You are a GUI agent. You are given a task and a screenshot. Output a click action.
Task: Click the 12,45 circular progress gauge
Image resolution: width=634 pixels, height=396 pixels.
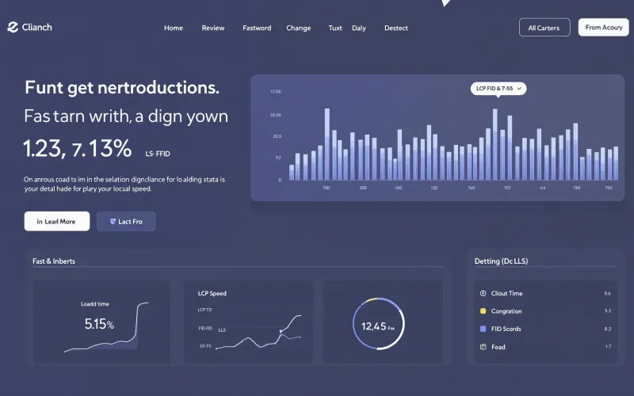[379, 324]
